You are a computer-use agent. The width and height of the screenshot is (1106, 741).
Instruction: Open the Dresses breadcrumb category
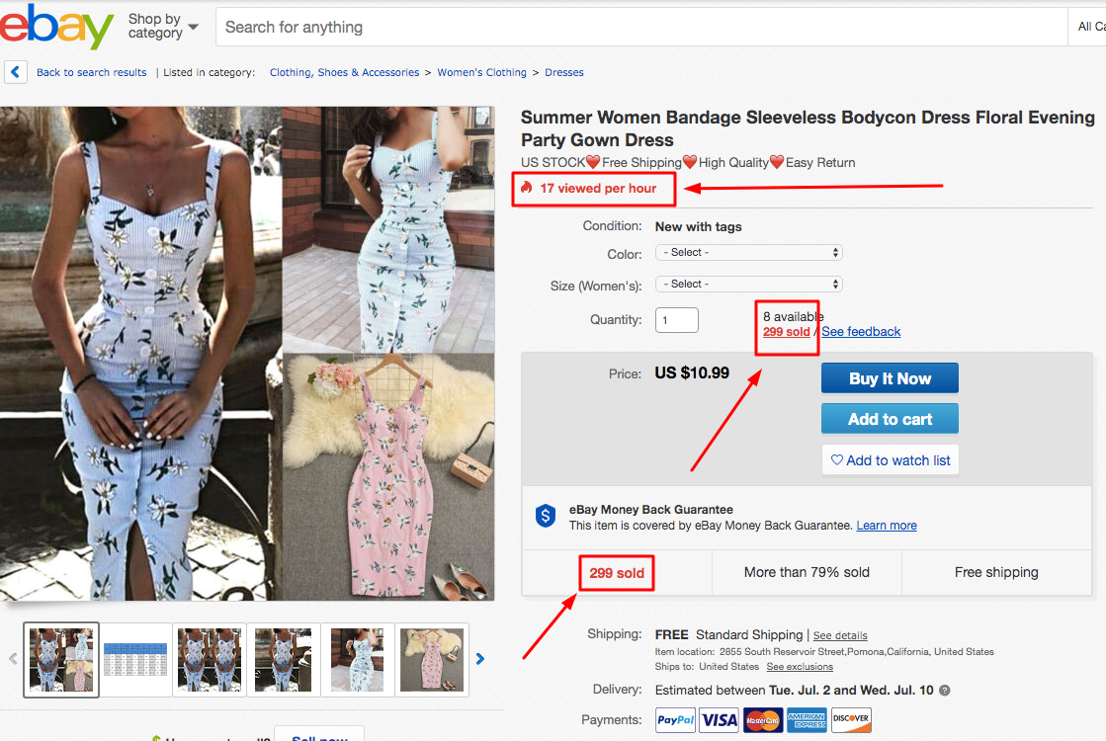point(563,72)
